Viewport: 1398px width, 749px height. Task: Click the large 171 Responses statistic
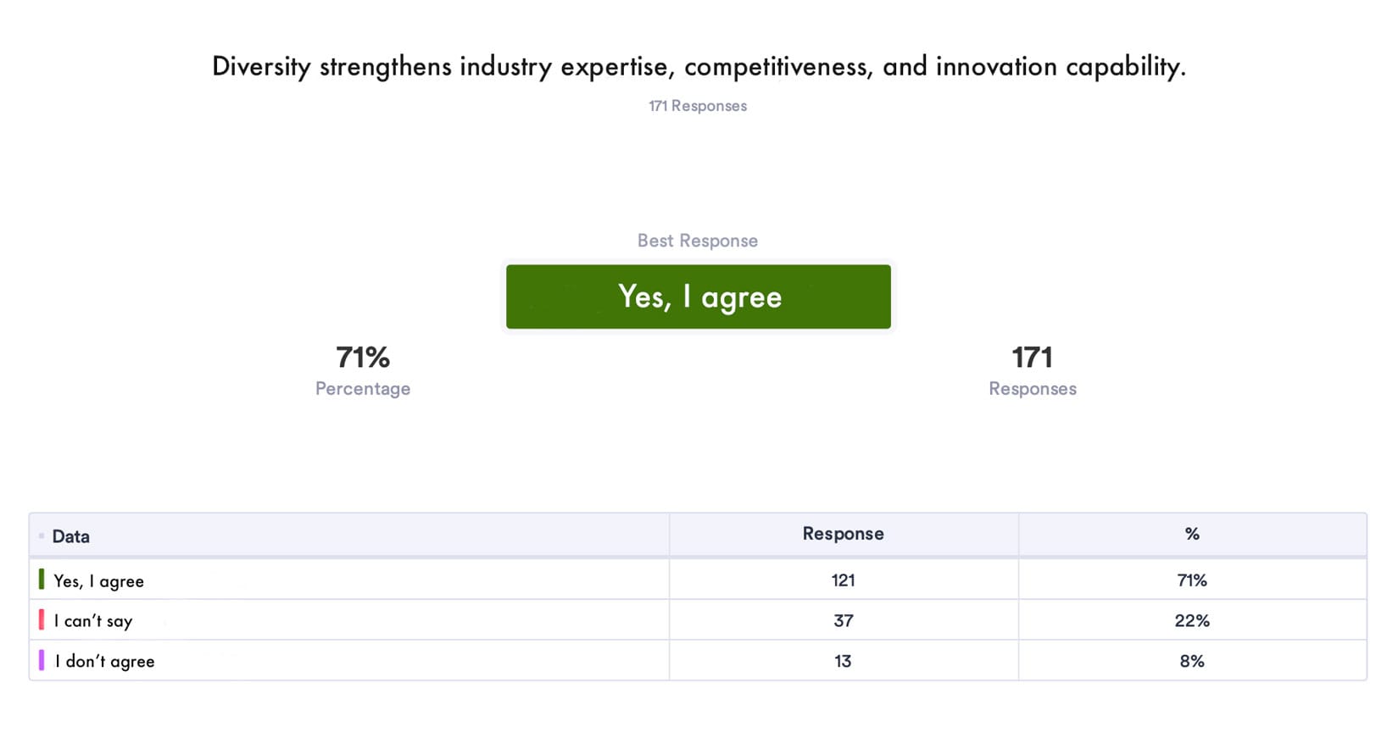[x=1032, y=358]
